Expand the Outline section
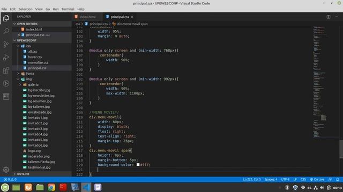 click(42, 174)
